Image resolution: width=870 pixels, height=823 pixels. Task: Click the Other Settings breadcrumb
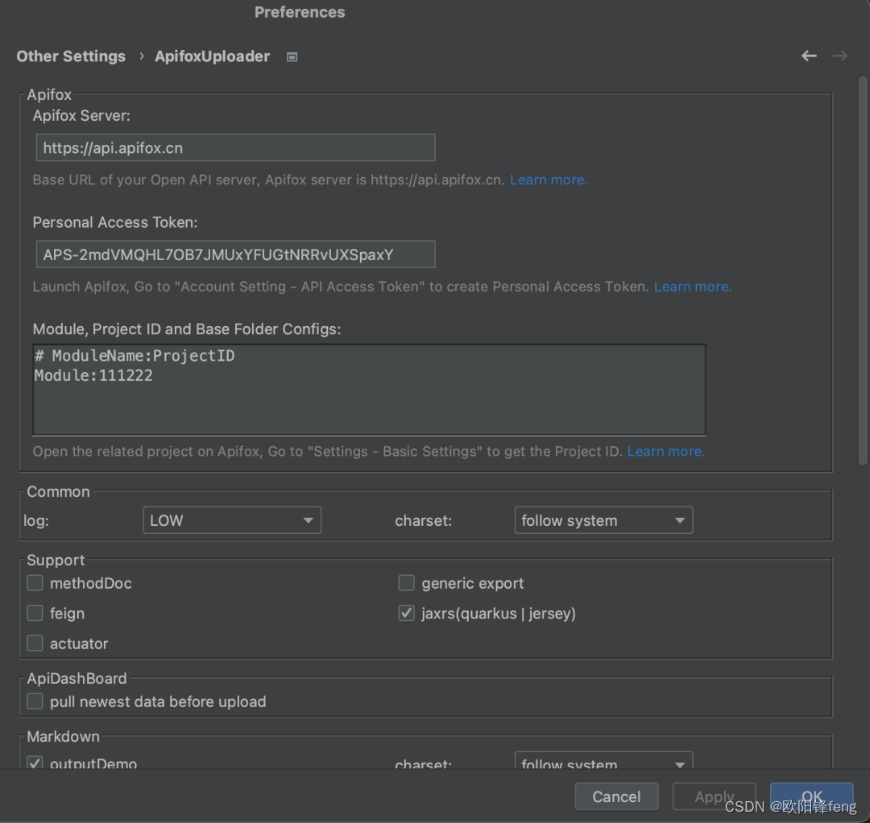(x=71, y=56)
